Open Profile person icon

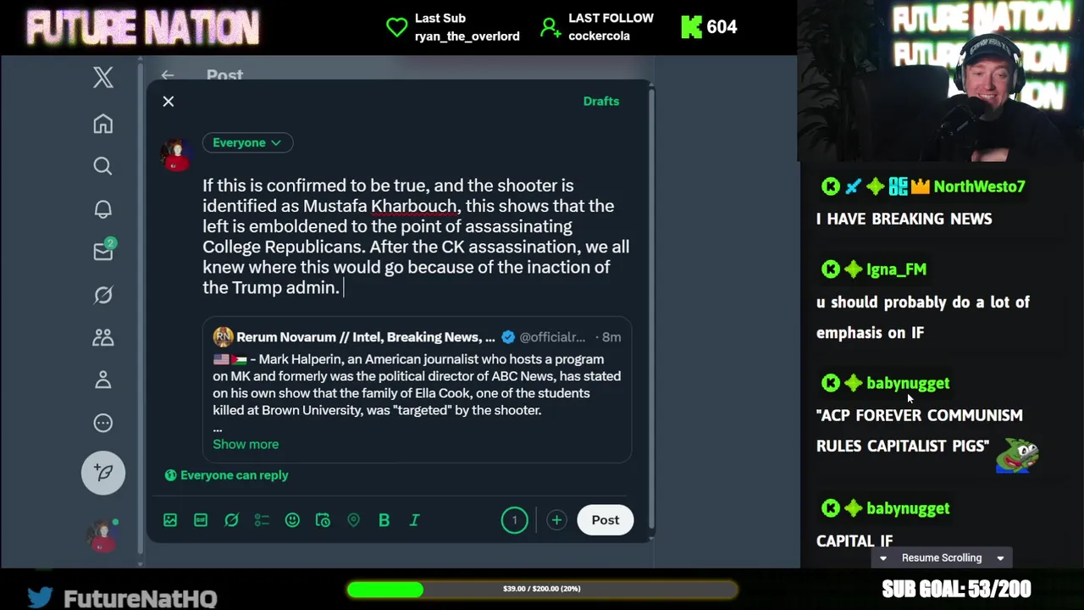[103, 380]
